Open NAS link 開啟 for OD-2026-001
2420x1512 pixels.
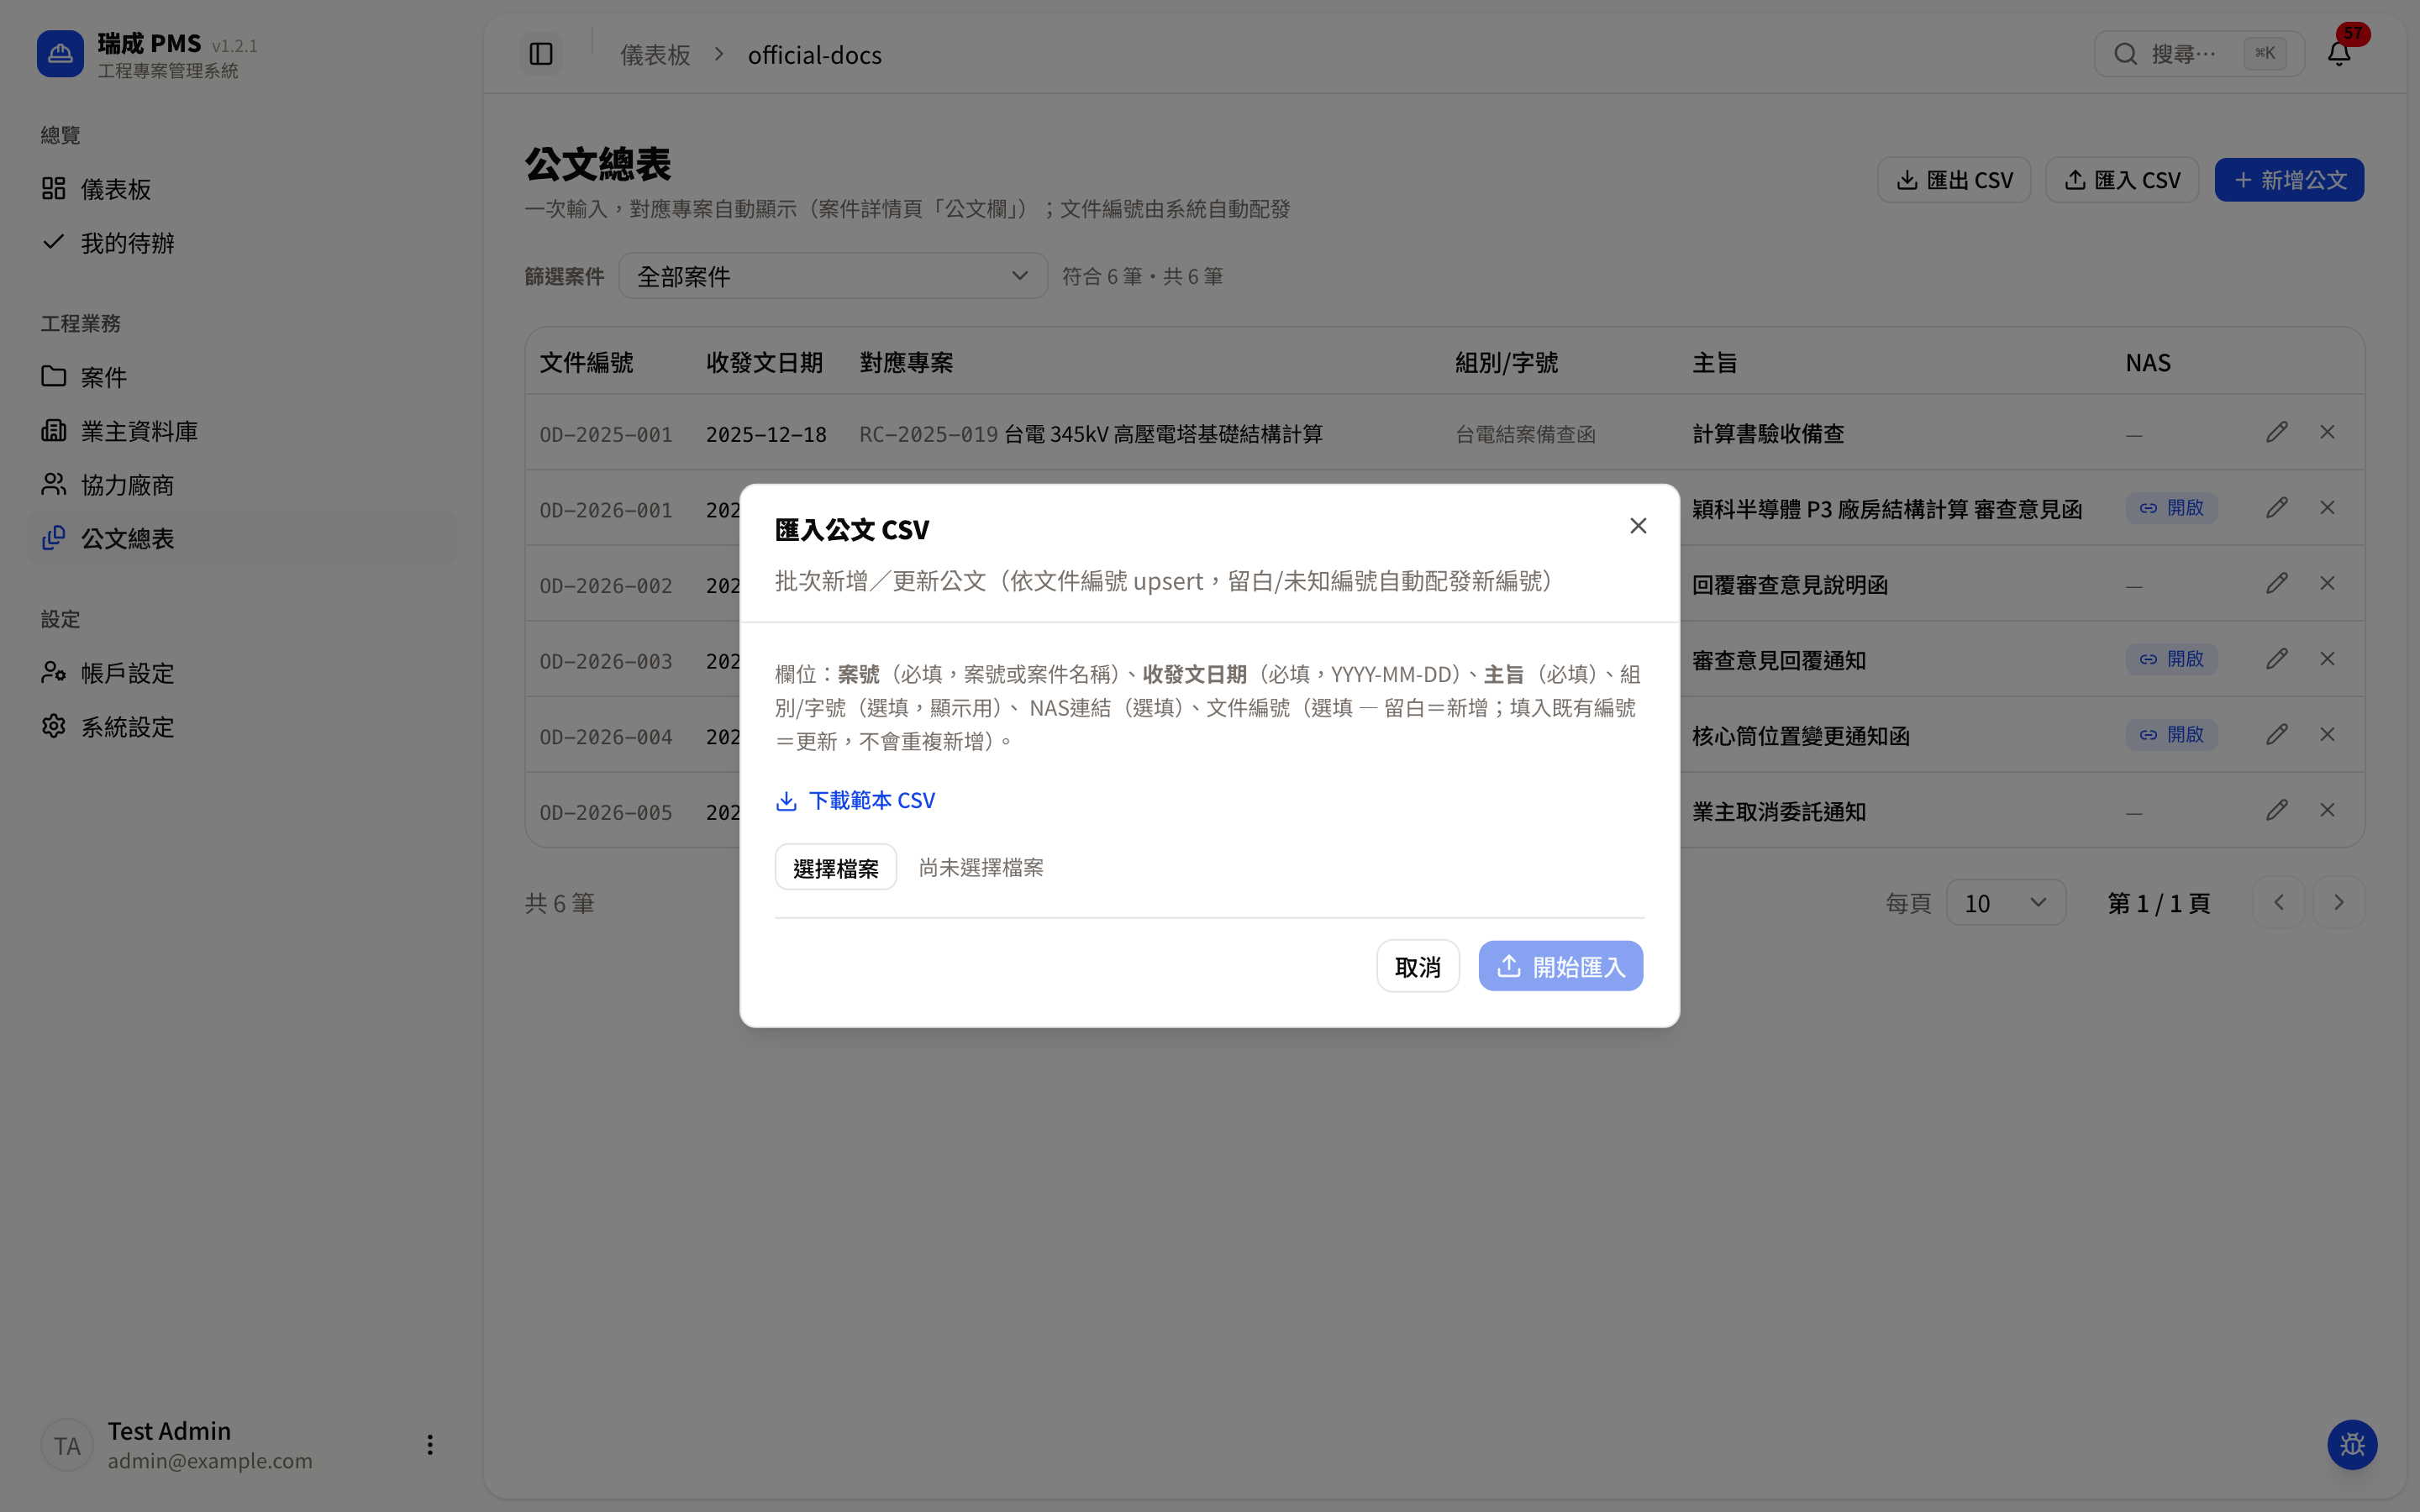[x=2171, y=508]
